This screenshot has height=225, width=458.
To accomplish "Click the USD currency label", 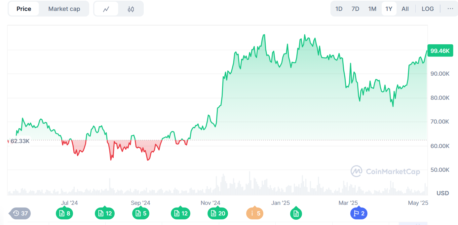I will pos(443,193).
